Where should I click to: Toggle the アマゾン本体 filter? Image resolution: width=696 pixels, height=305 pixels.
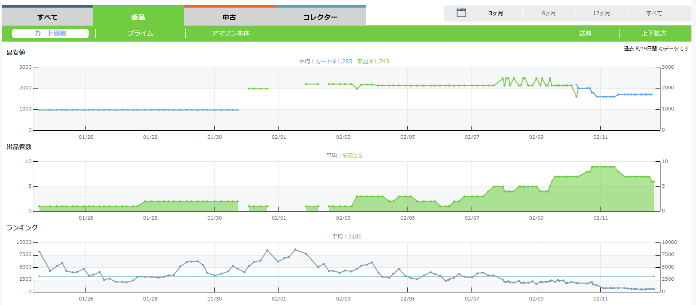230,33
